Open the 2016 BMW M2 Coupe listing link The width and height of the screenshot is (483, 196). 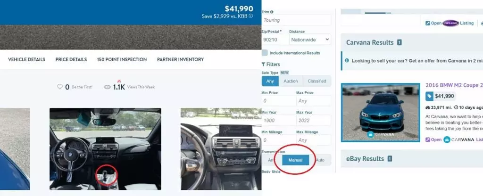[454, 85]
